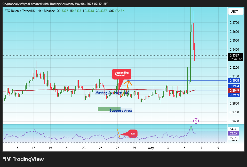Click the 27 date on time axis

click(117, 148)
